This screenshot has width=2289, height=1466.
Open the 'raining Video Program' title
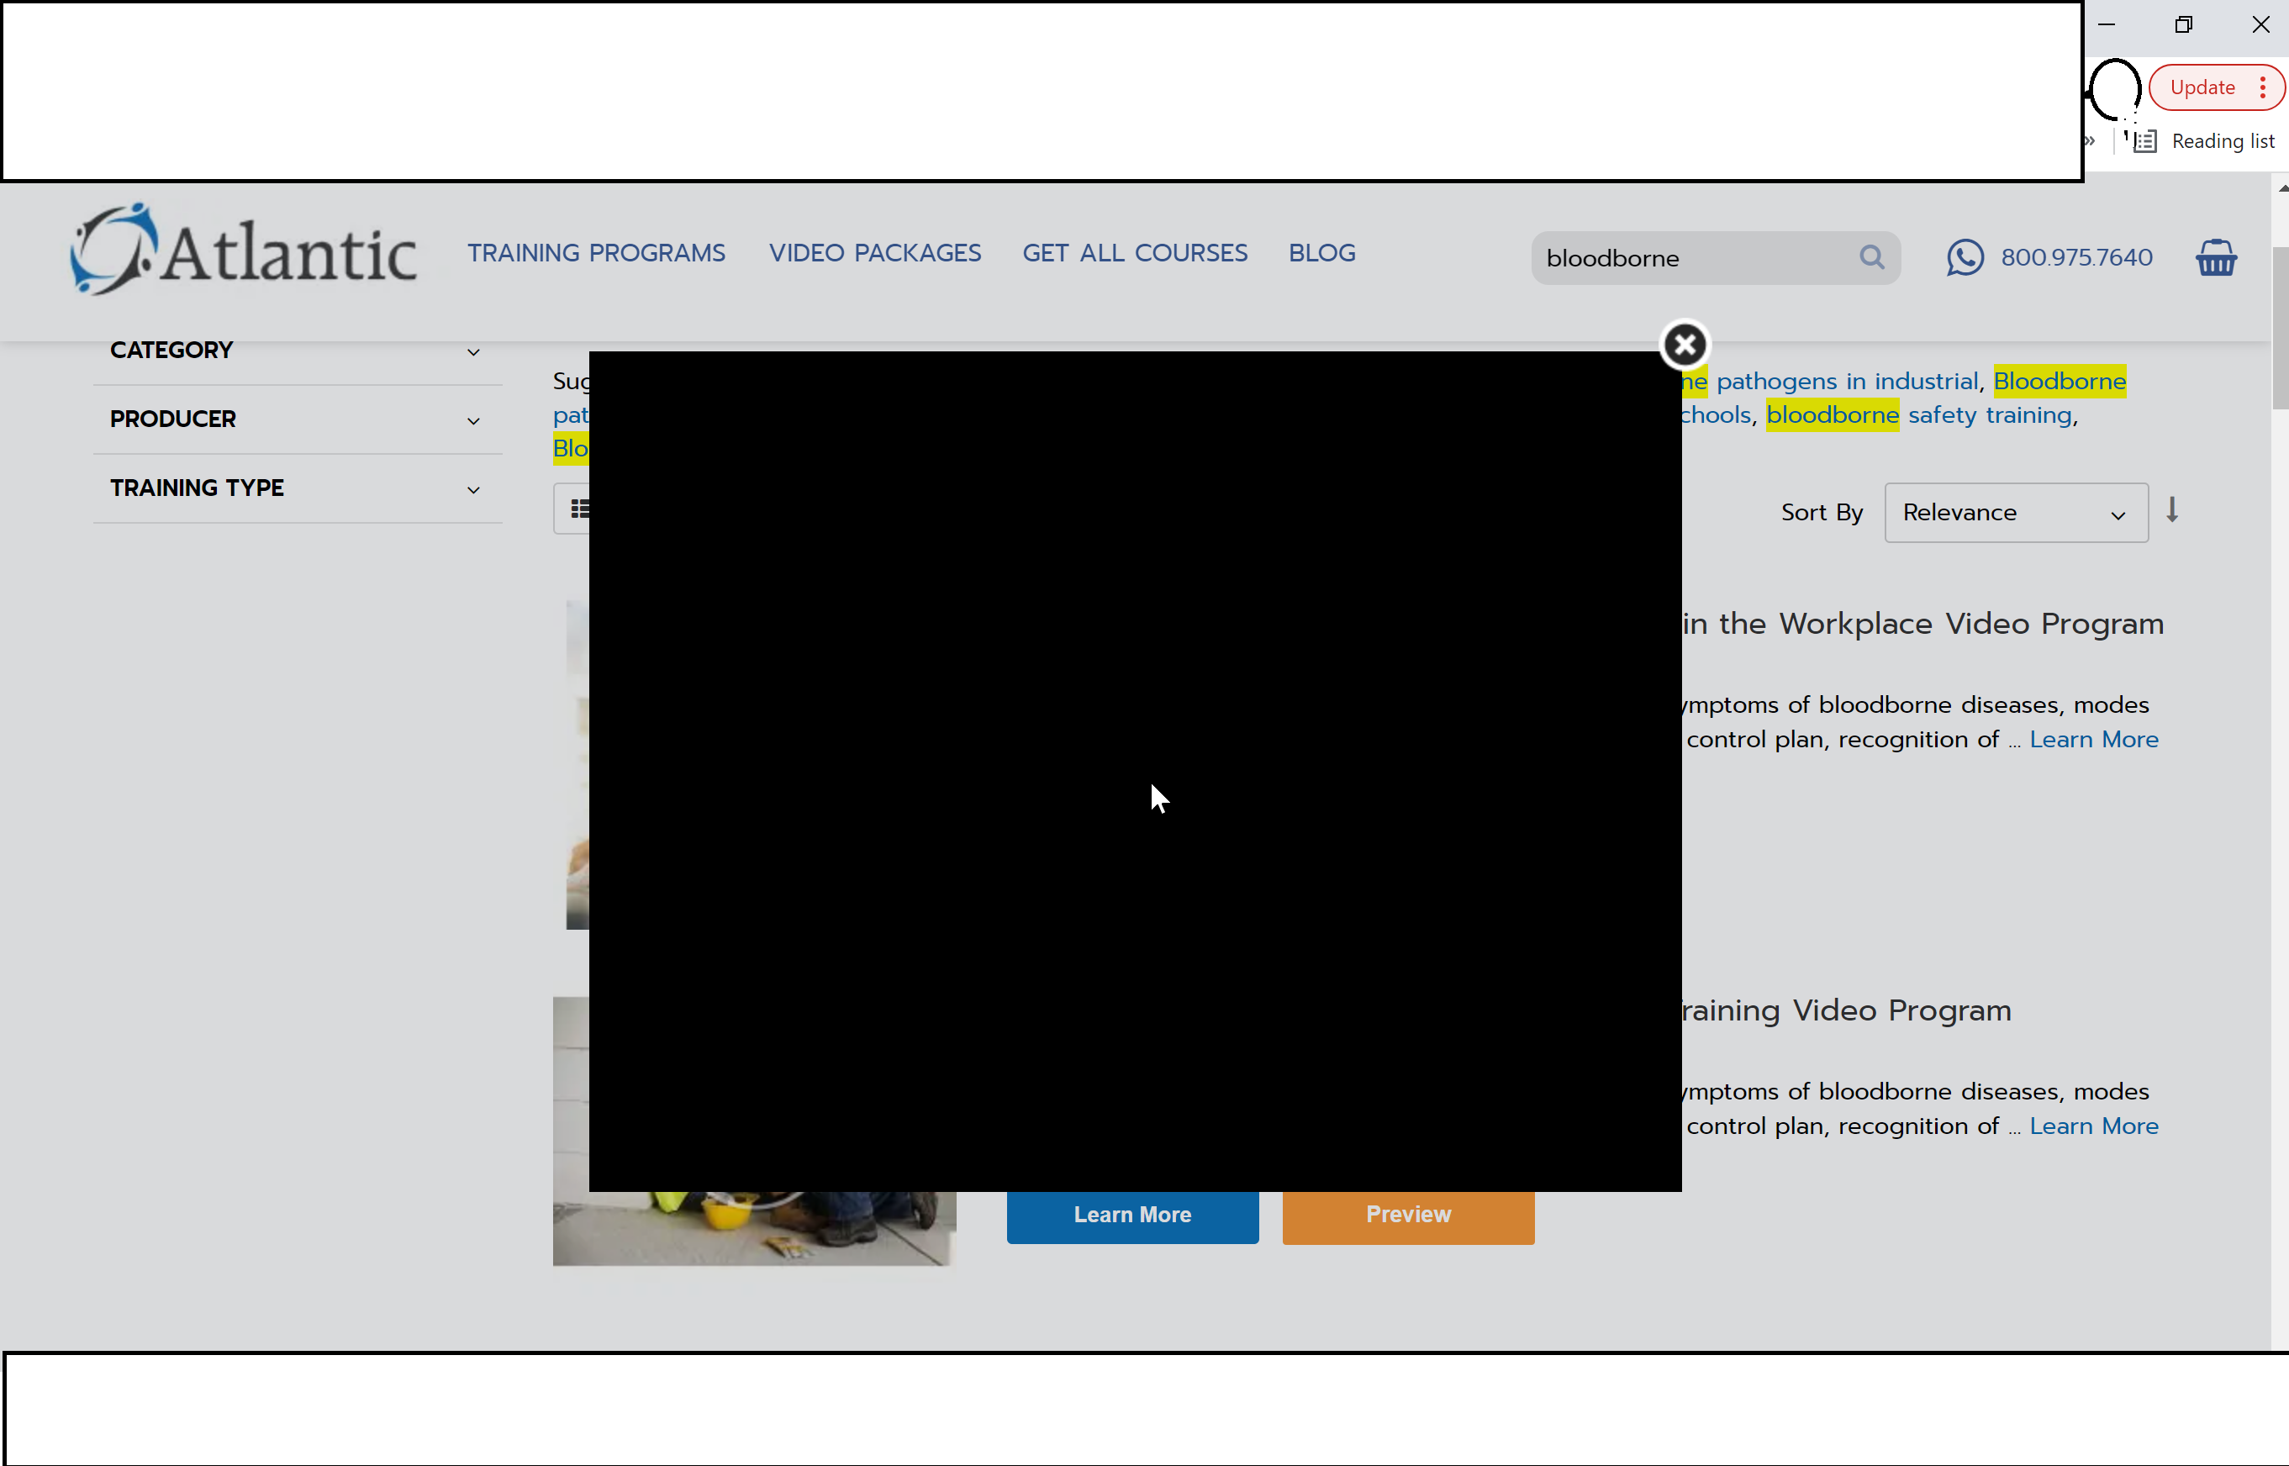1847,1010
